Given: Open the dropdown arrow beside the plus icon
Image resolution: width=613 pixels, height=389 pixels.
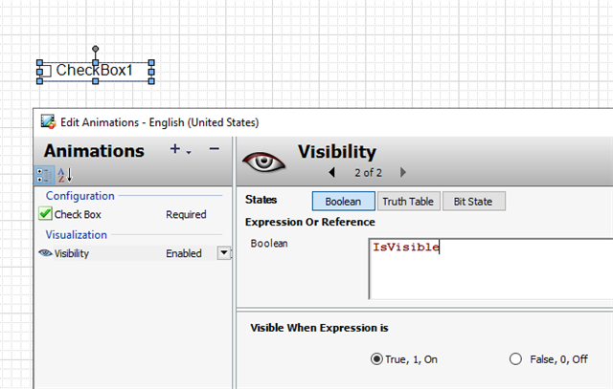Looking at the screenshot, I should [189, 152].
